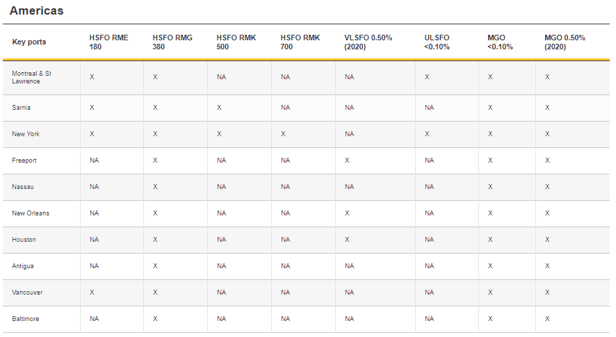Image resolution: width=616 pixels, height=337 pixels.
Task: Click the Sarnia port row label
Action: point(21,108)
